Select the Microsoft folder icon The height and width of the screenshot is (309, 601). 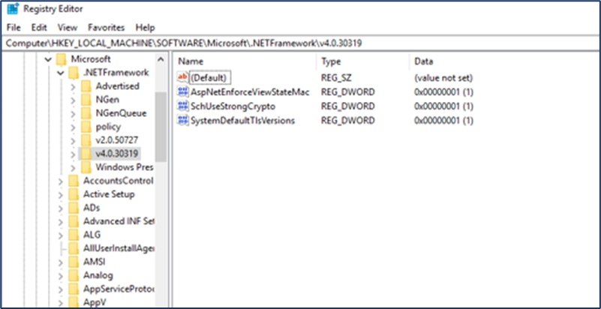coord(62,59)
